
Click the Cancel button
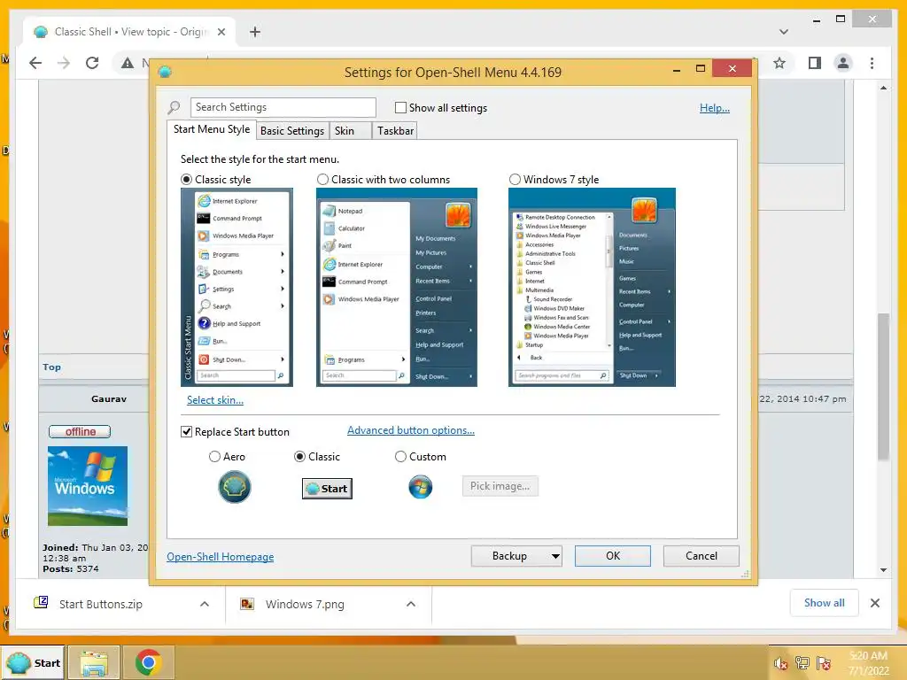pos(702,556)
